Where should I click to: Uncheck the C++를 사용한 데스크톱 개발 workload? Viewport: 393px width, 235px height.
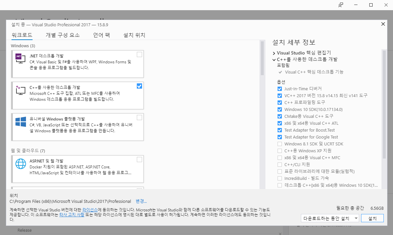point(139,86)
